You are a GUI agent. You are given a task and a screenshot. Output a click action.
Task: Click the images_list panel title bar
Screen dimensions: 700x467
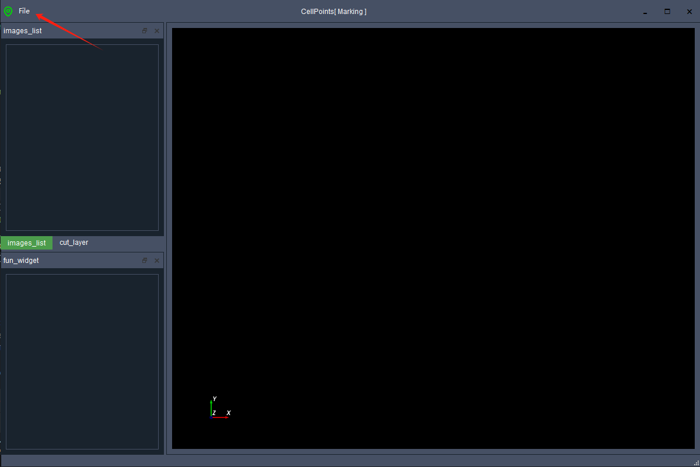pos(70,31)
